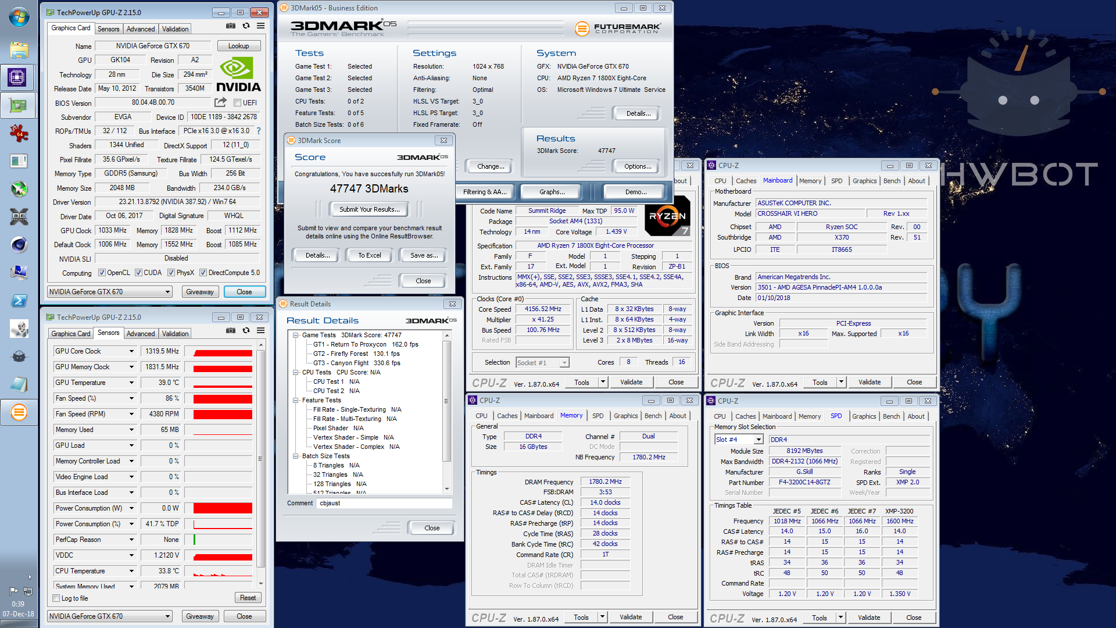This screenshot has height=628, width=1116.
Task: Click the blue swirl sphere taskbar icon
Action: pos(19,245)
